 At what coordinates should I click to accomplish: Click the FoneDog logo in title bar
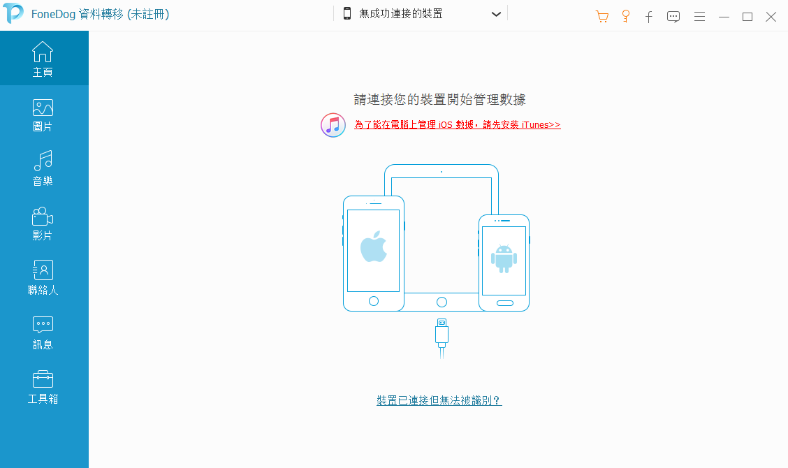click(x=13, y=13)
